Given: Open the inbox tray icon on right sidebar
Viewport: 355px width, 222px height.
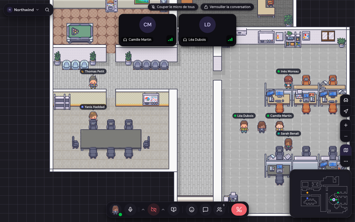Looking at the screenshot, I should point(346,100).
